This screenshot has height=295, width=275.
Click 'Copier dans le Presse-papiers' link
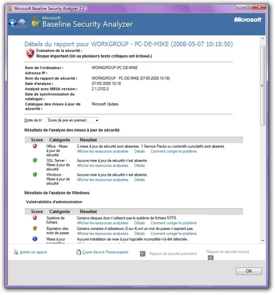pyautogui.click(x=105, y=252)
